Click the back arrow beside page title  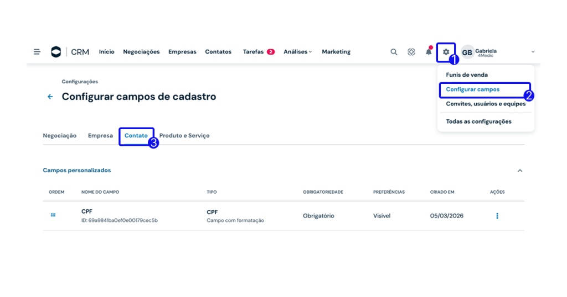pyautogui.click(x=50, y=97)
